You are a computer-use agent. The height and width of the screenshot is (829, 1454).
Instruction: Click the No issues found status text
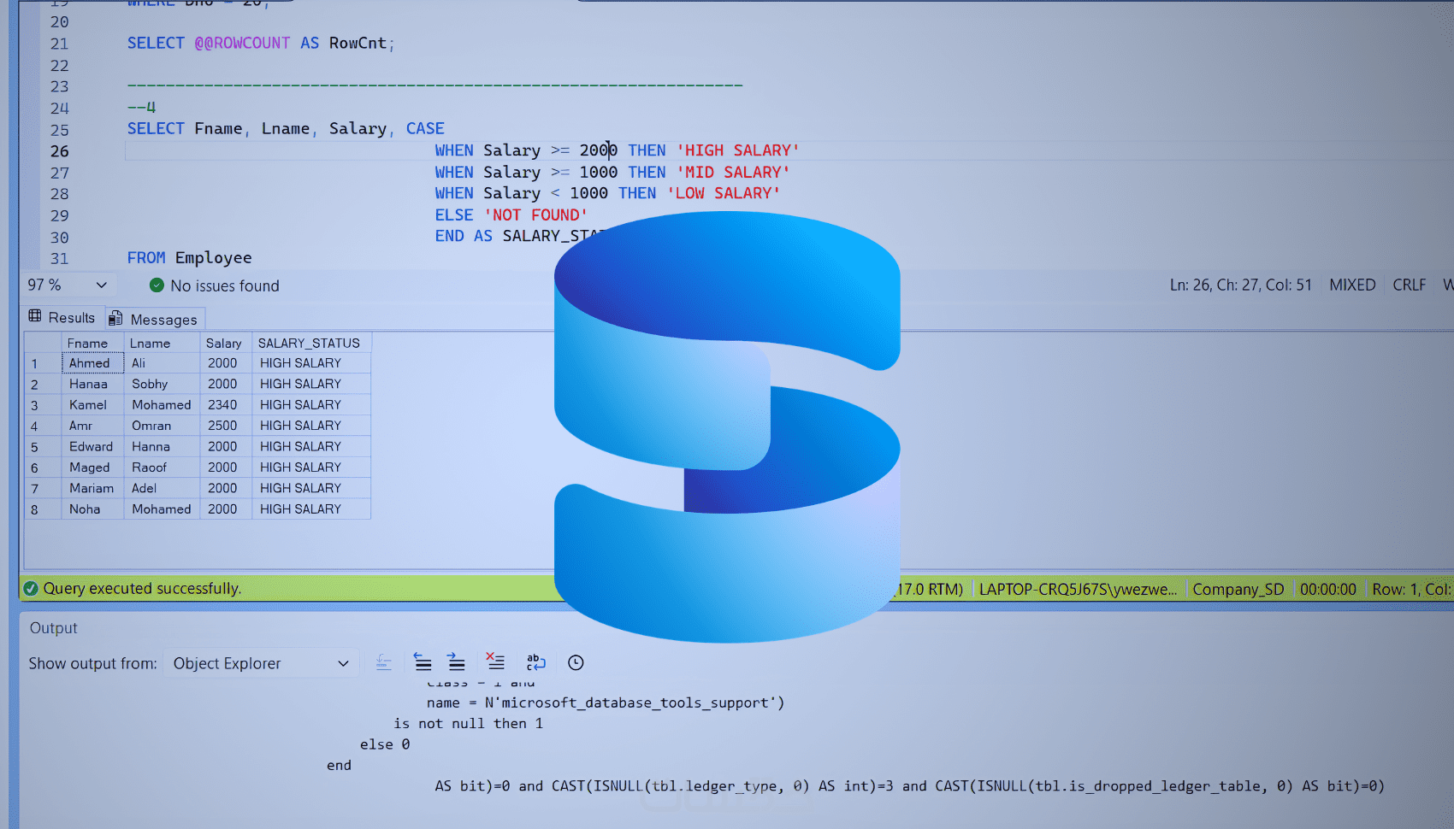(x=225, y=285)
